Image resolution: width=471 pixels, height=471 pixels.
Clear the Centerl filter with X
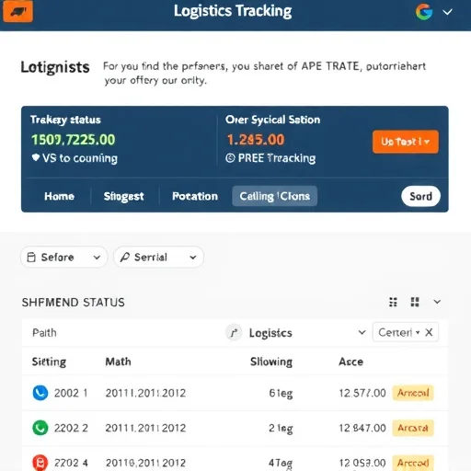[x=429, y=332]
